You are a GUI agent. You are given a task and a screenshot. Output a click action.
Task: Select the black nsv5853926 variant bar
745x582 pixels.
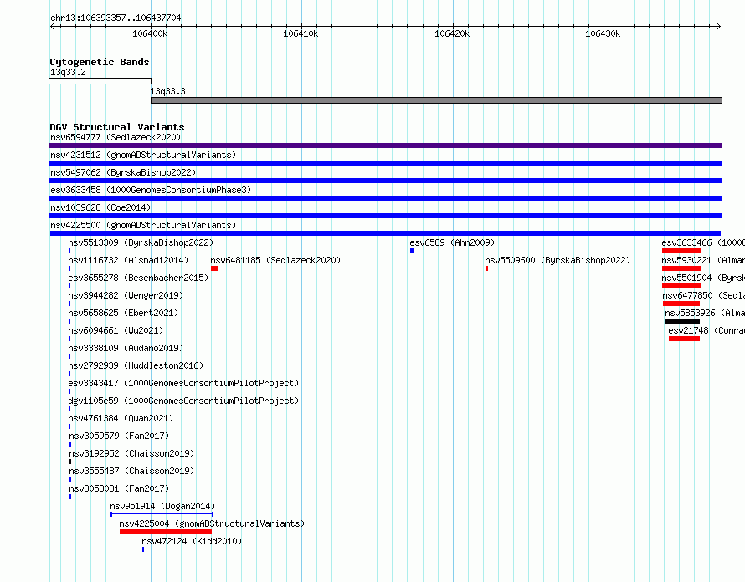(683, 321)
